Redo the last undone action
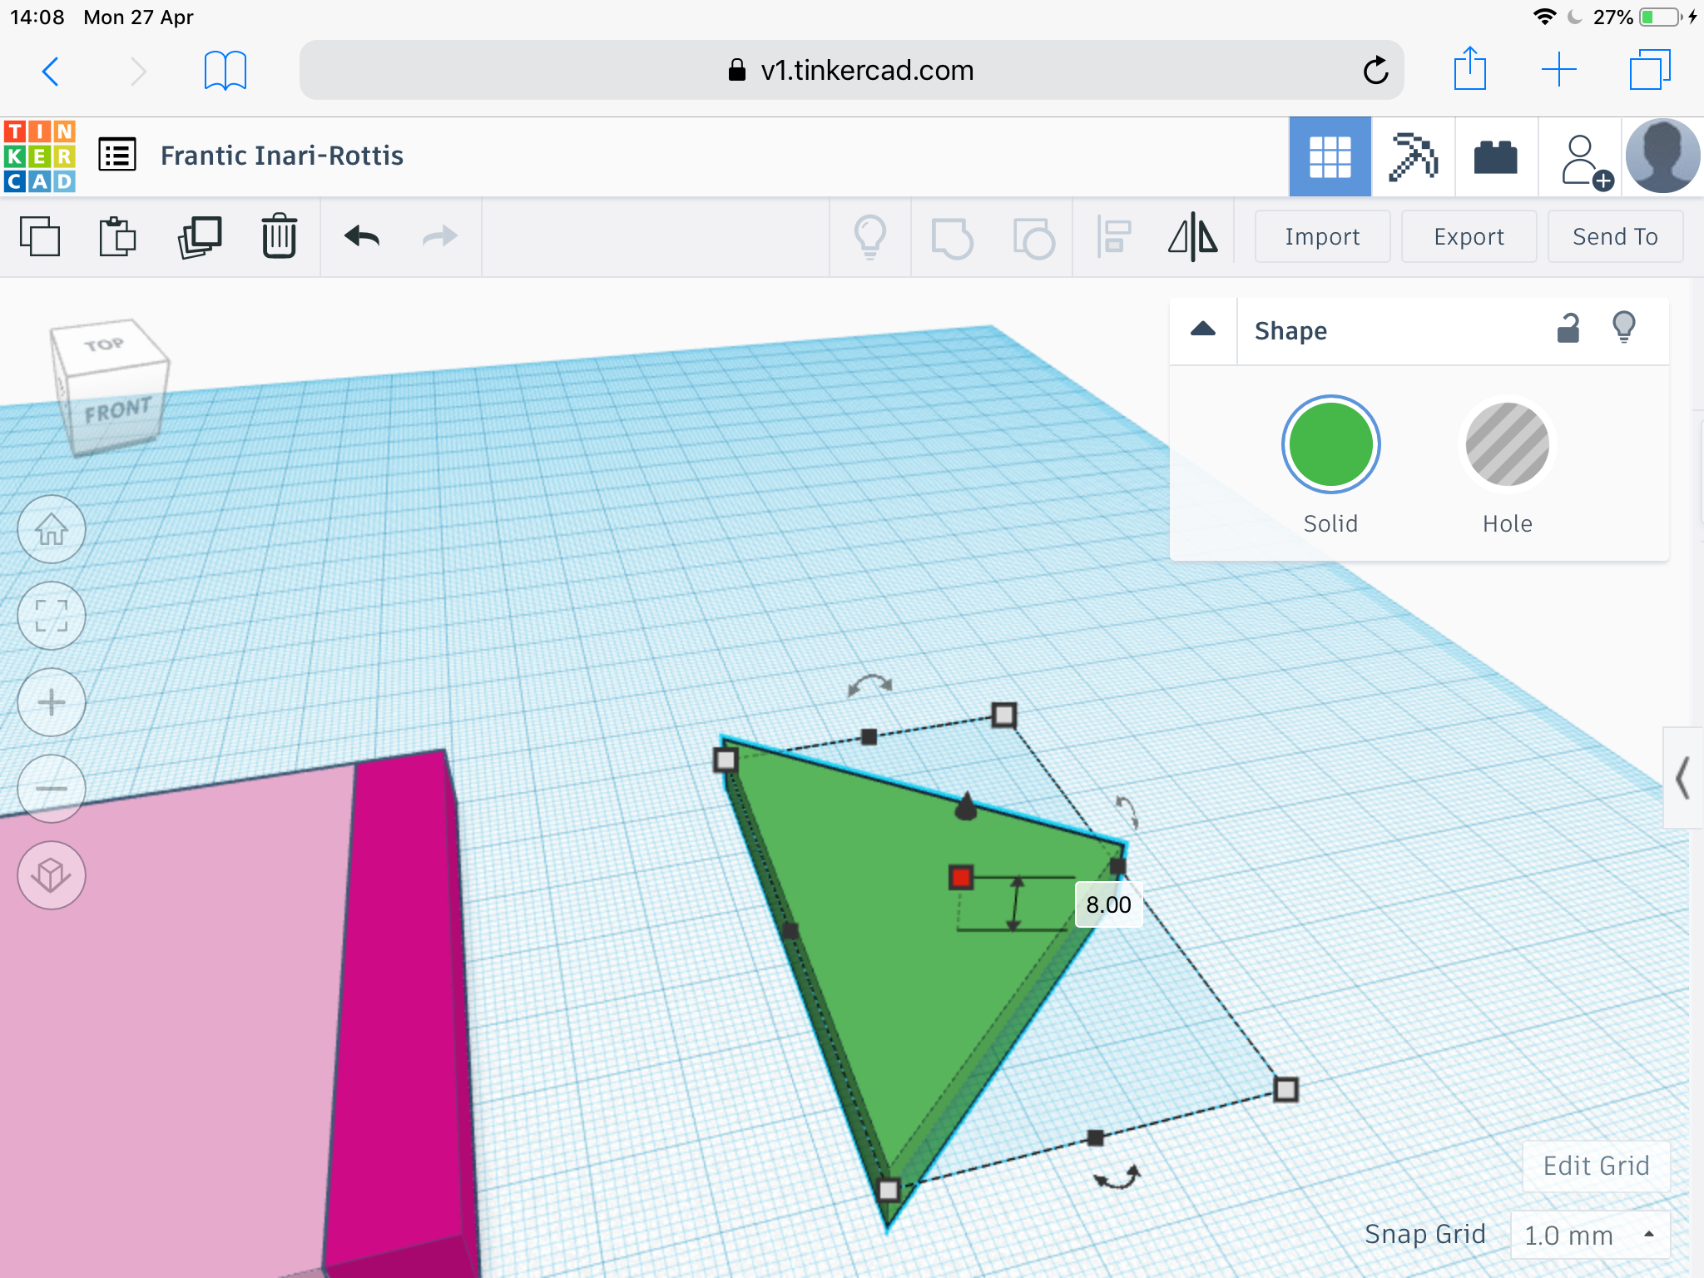 [440, 237]
